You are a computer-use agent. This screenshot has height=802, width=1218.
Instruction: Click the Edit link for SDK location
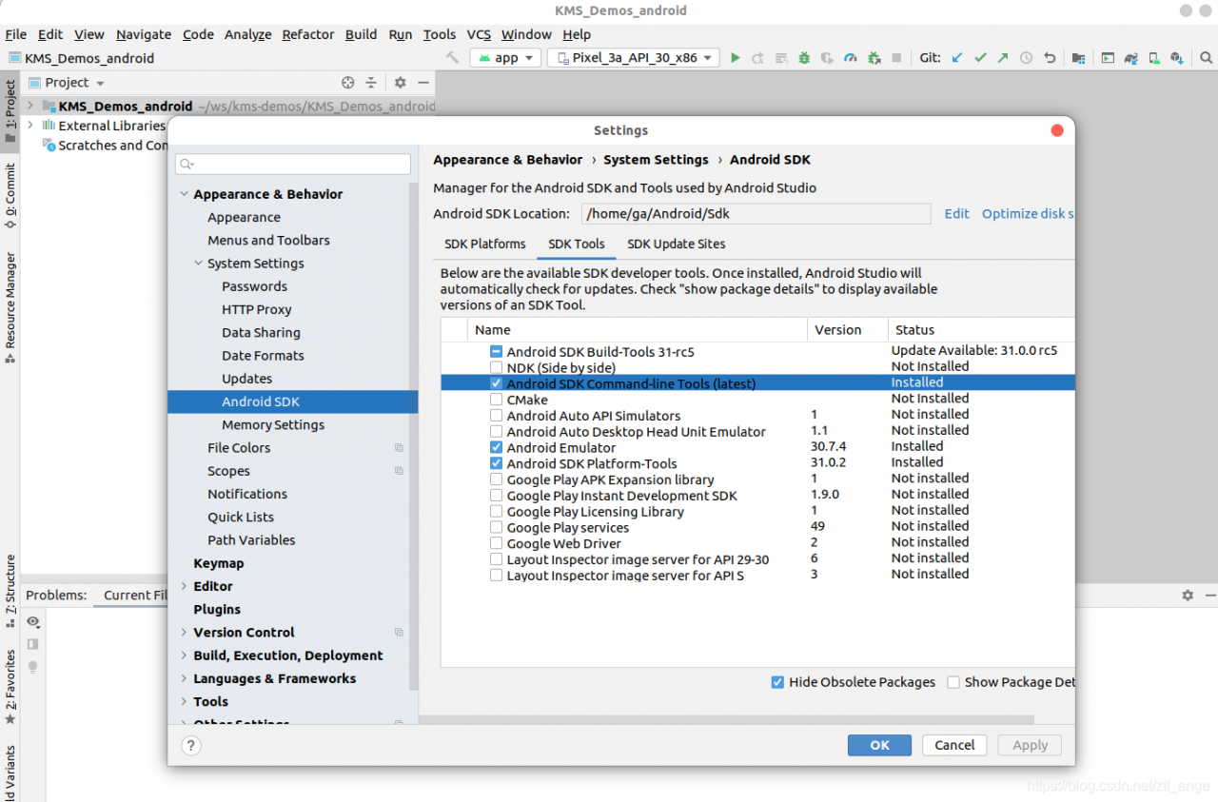pyautogui.click(x=956, y=213)
